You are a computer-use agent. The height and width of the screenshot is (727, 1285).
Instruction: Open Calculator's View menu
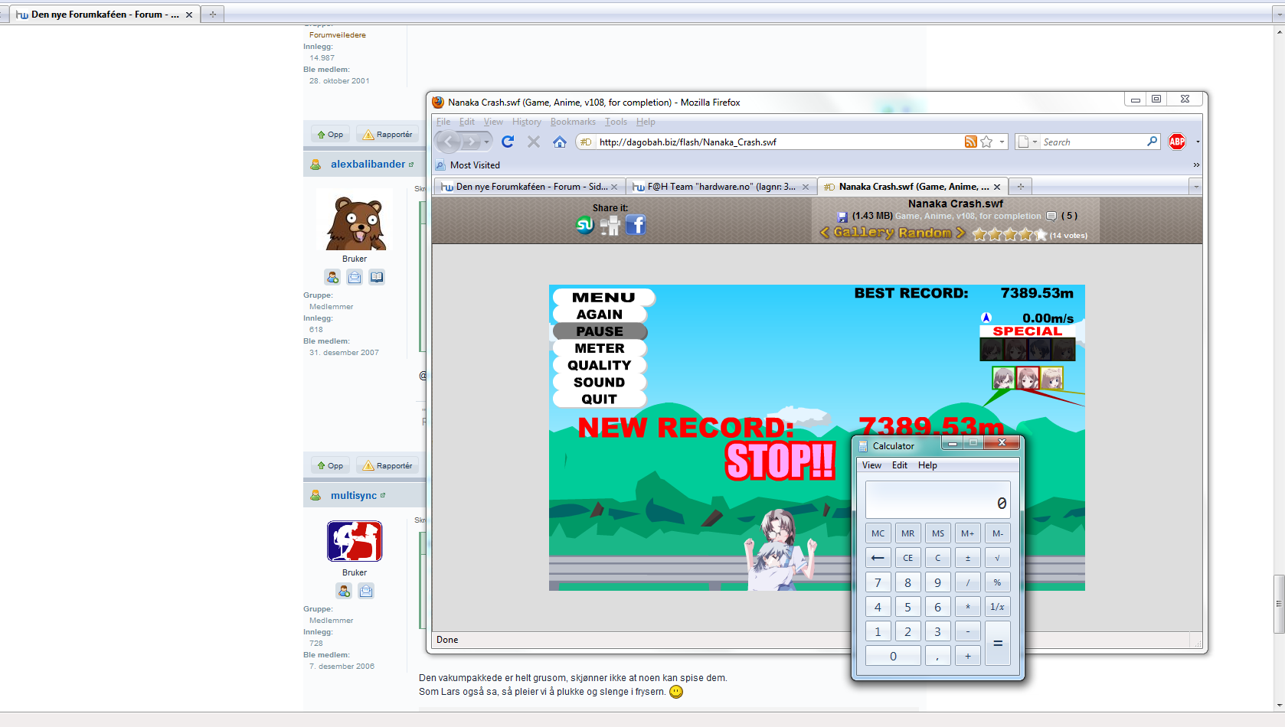[x=871, y=465]
